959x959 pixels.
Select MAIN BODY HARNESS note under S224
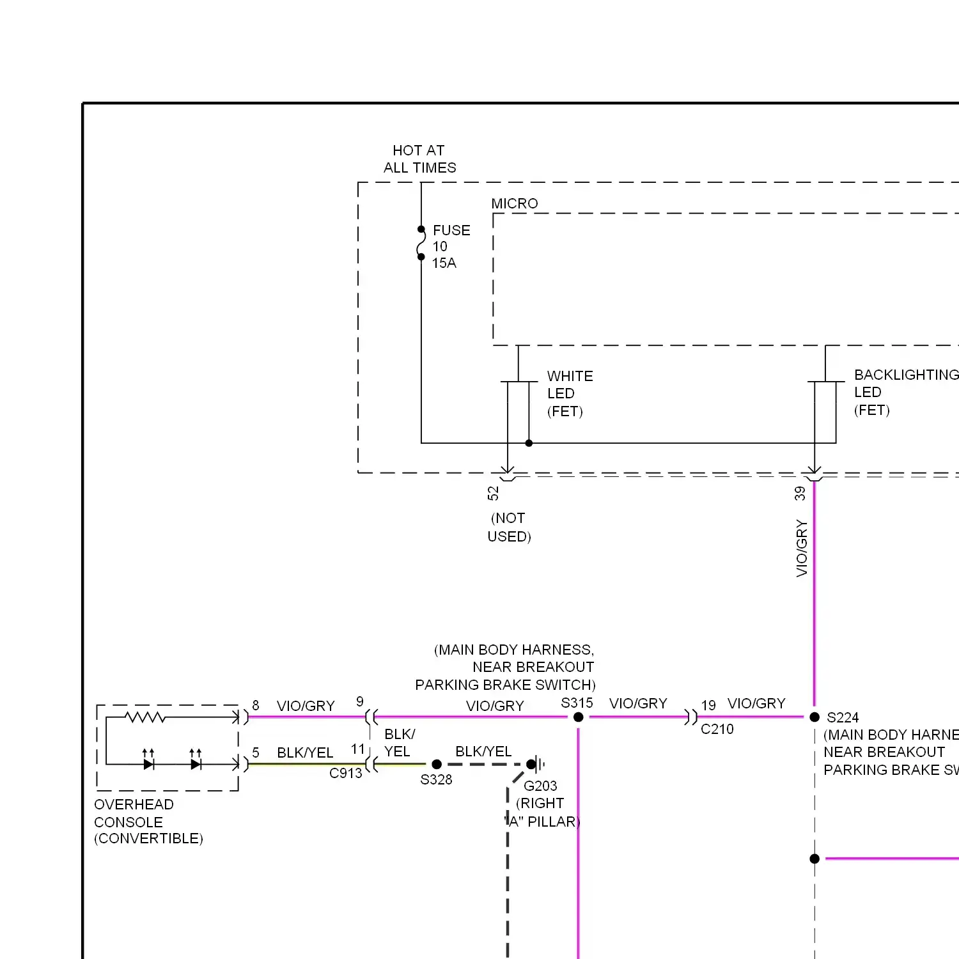pos(891,752)
